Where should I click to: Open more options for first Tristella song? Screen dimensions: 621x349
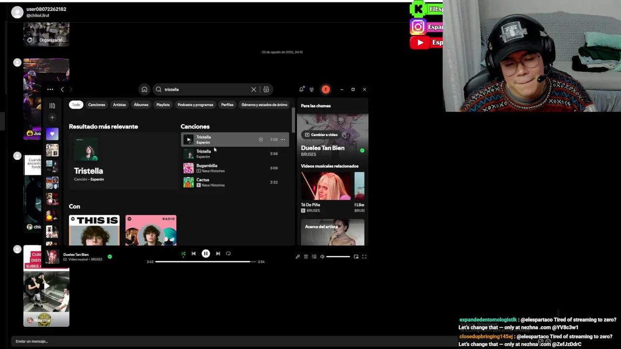point(283,140)
